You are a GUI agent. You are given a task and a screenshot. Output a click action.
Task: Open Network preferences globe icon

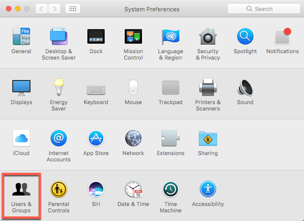pyautogui.click(x=133, y=138)
